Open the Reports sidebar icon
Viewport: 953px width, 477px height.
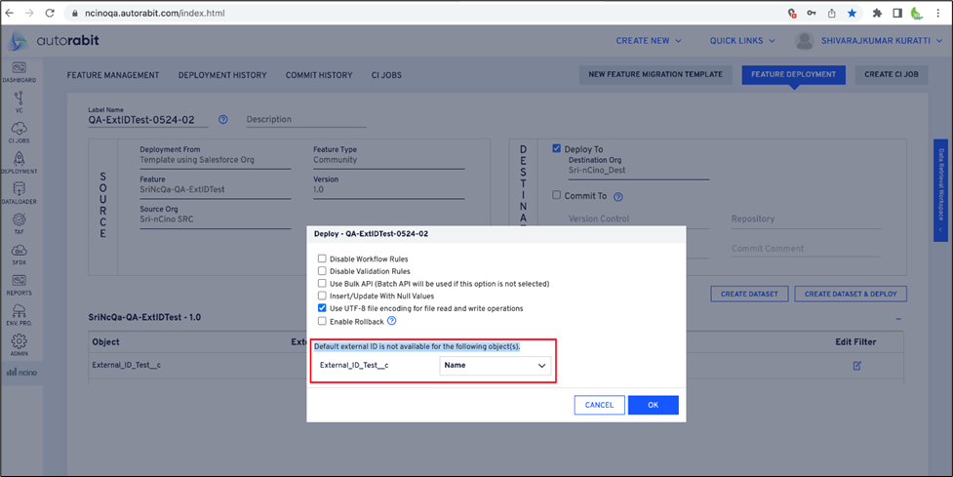19,282
